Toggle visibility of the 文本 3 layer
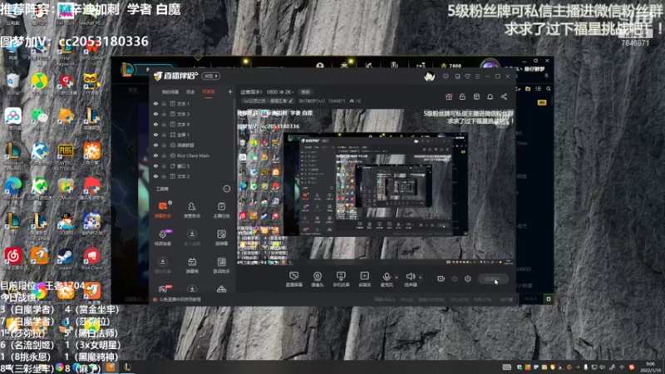This screenshot has width=665, height=374. tap(155, 114)
